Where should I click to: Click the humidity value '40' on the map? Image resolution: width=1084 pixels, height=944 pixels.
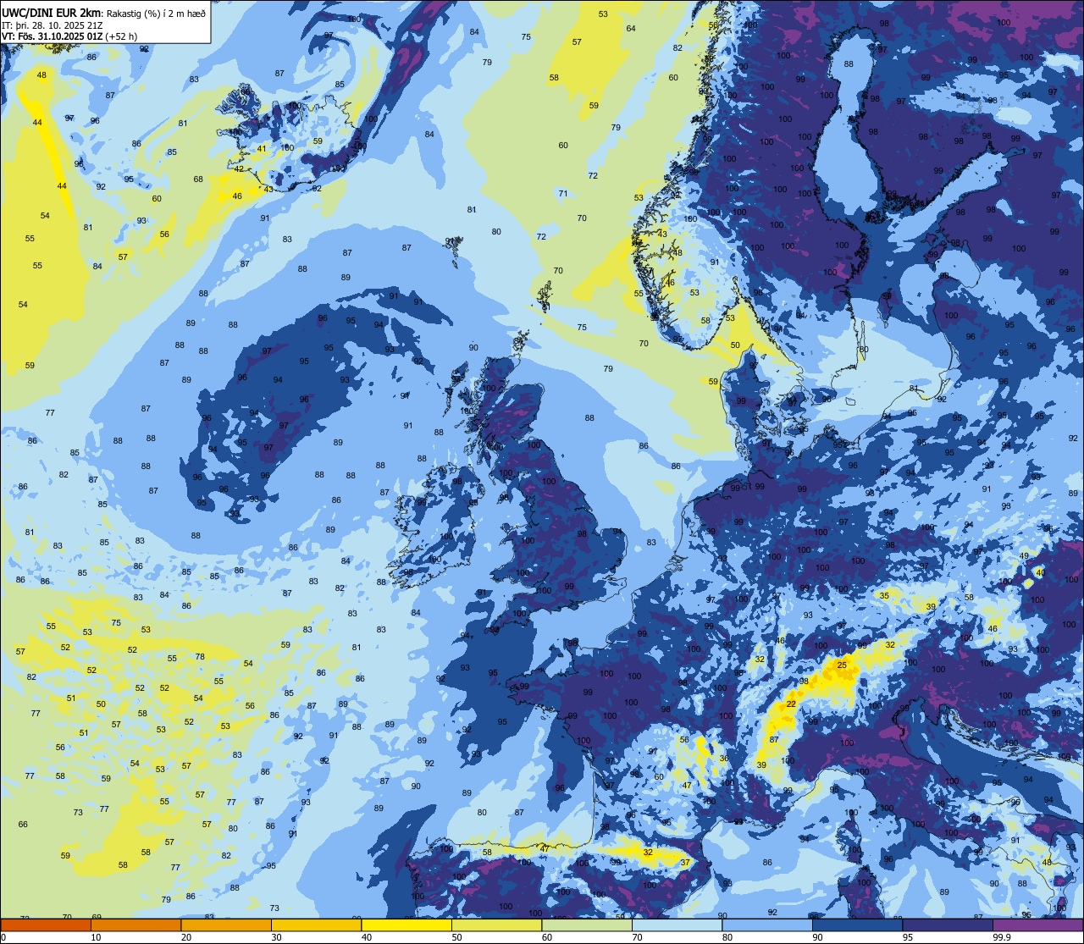coord(1041,573)
